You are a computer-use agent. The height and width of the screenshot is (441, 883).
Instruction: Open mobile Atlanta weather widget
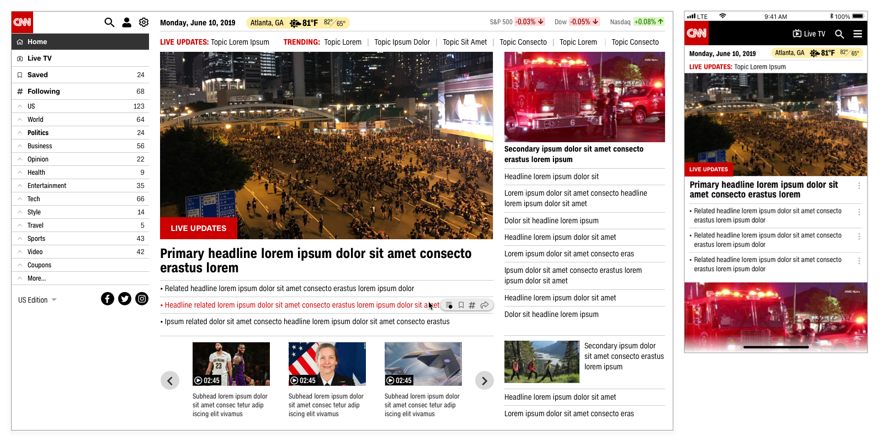(817, 53)
